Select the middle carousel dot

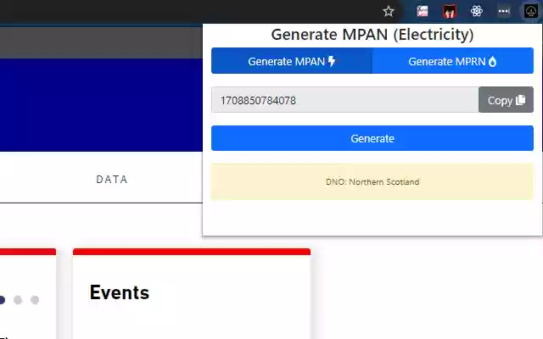[18, 300]
